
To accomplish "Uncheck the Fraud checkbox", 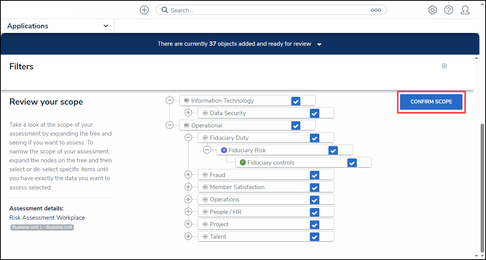I will pos(314,175).
